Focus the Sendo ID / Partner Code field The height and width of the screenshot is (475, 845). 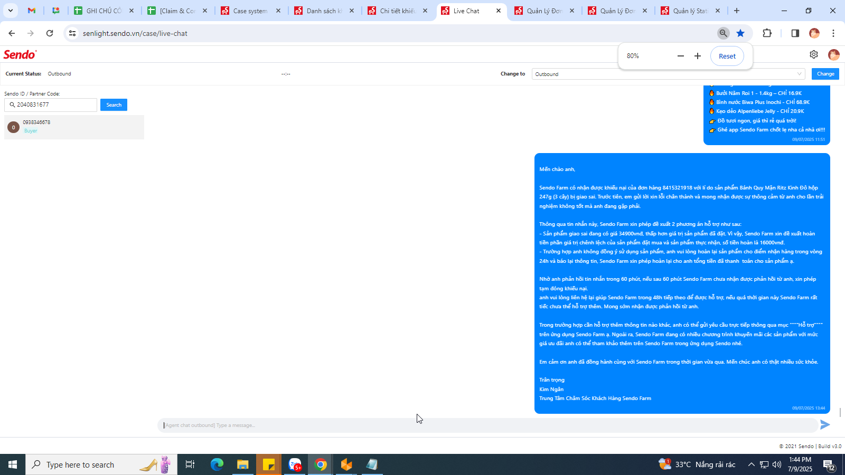tap(51, 104)
